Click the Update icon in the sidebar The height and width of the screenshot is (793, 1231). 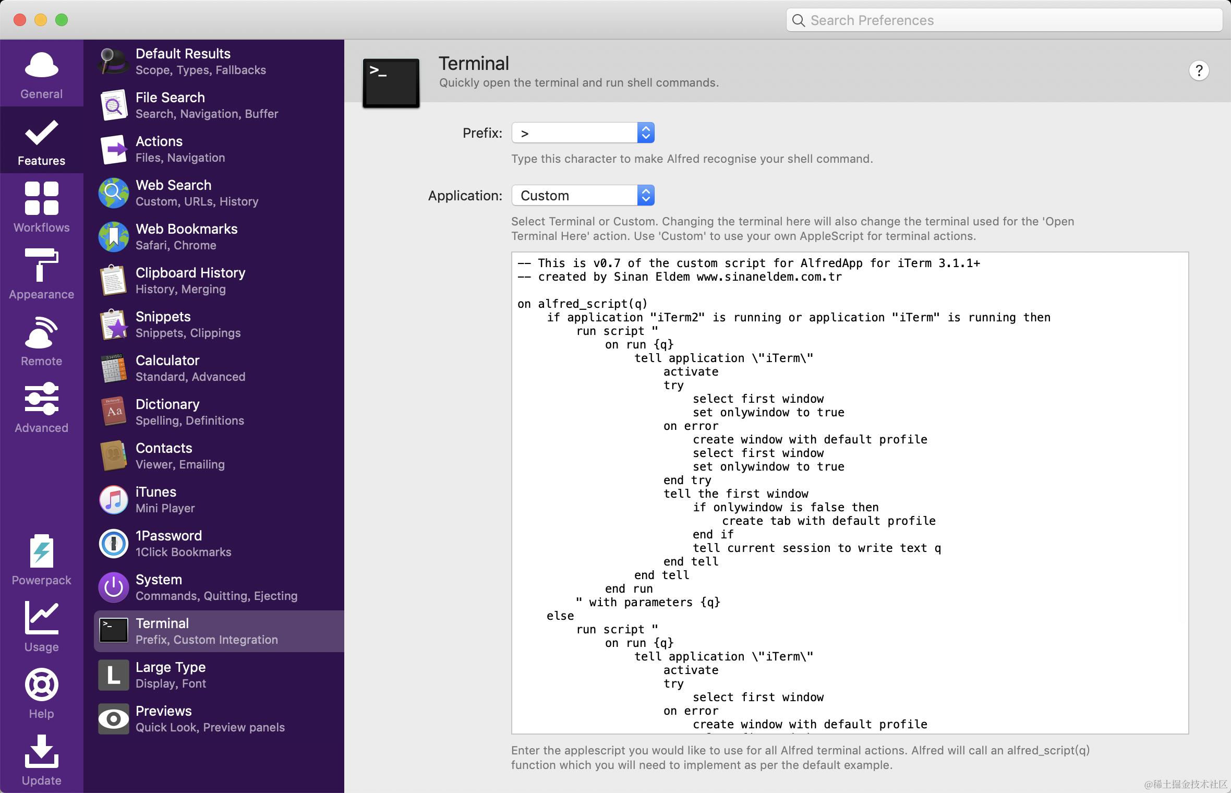coord(41,760)
